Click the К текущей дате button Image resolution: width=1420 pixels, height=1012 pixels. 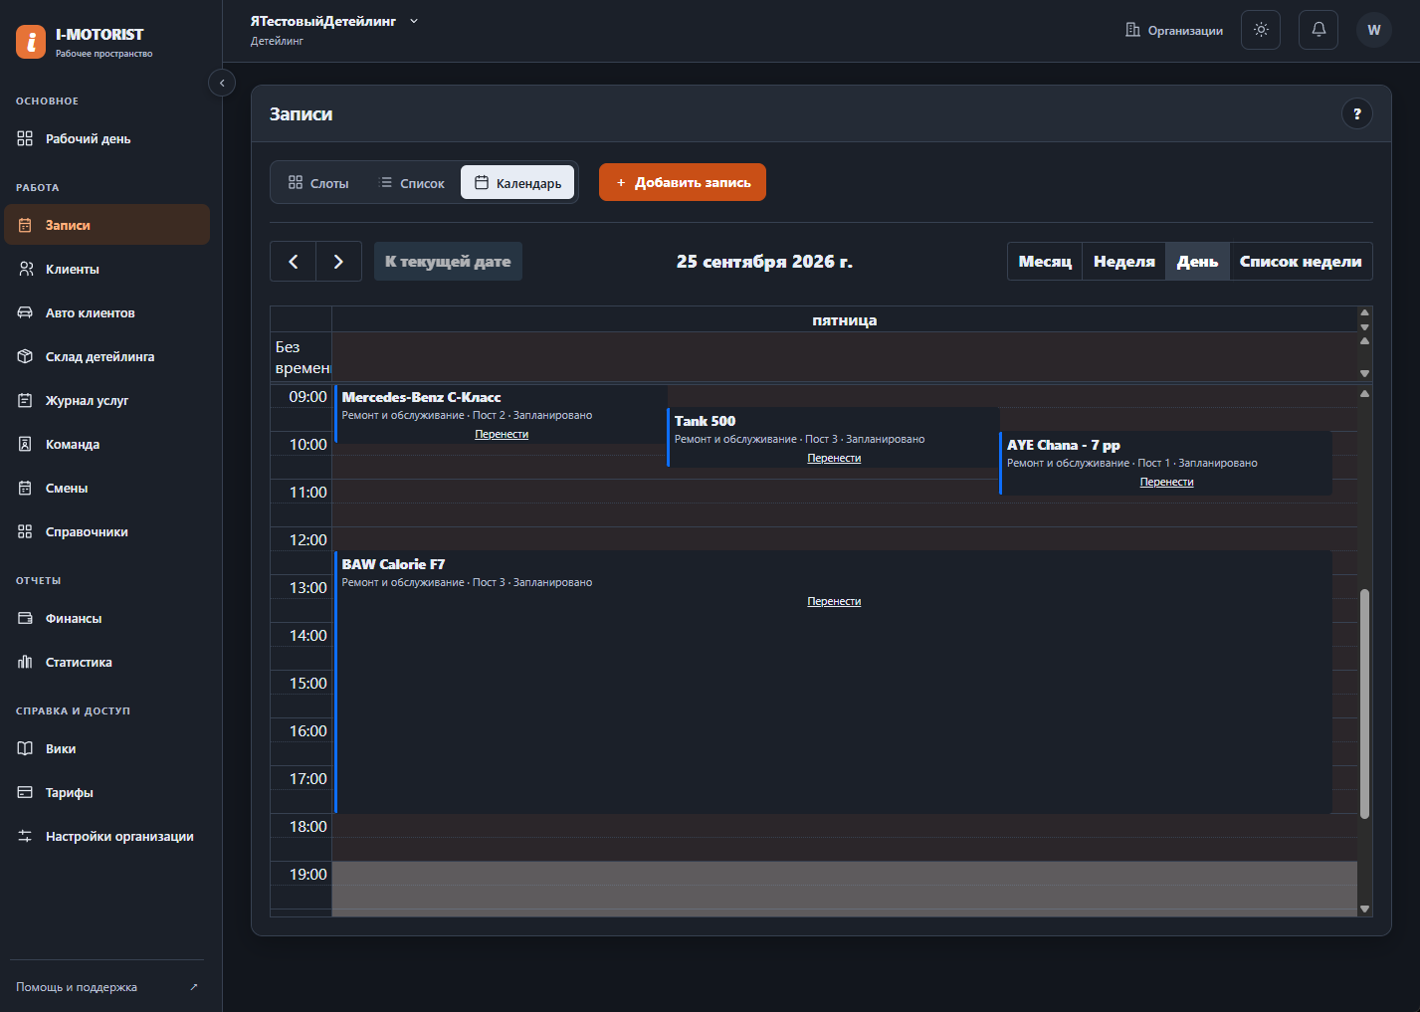(x=448, y=262)
